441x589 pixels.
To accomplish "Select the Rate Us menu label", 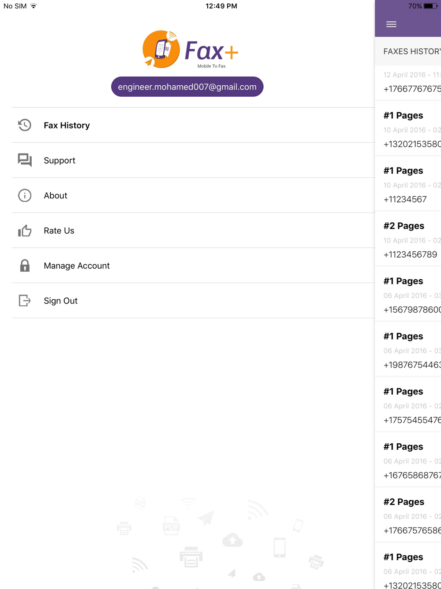I will [59, 231].
